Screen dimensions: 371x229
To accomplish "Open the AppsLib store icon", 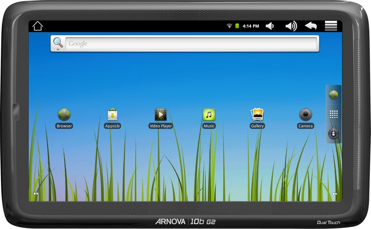I will [x=113, y=115].
